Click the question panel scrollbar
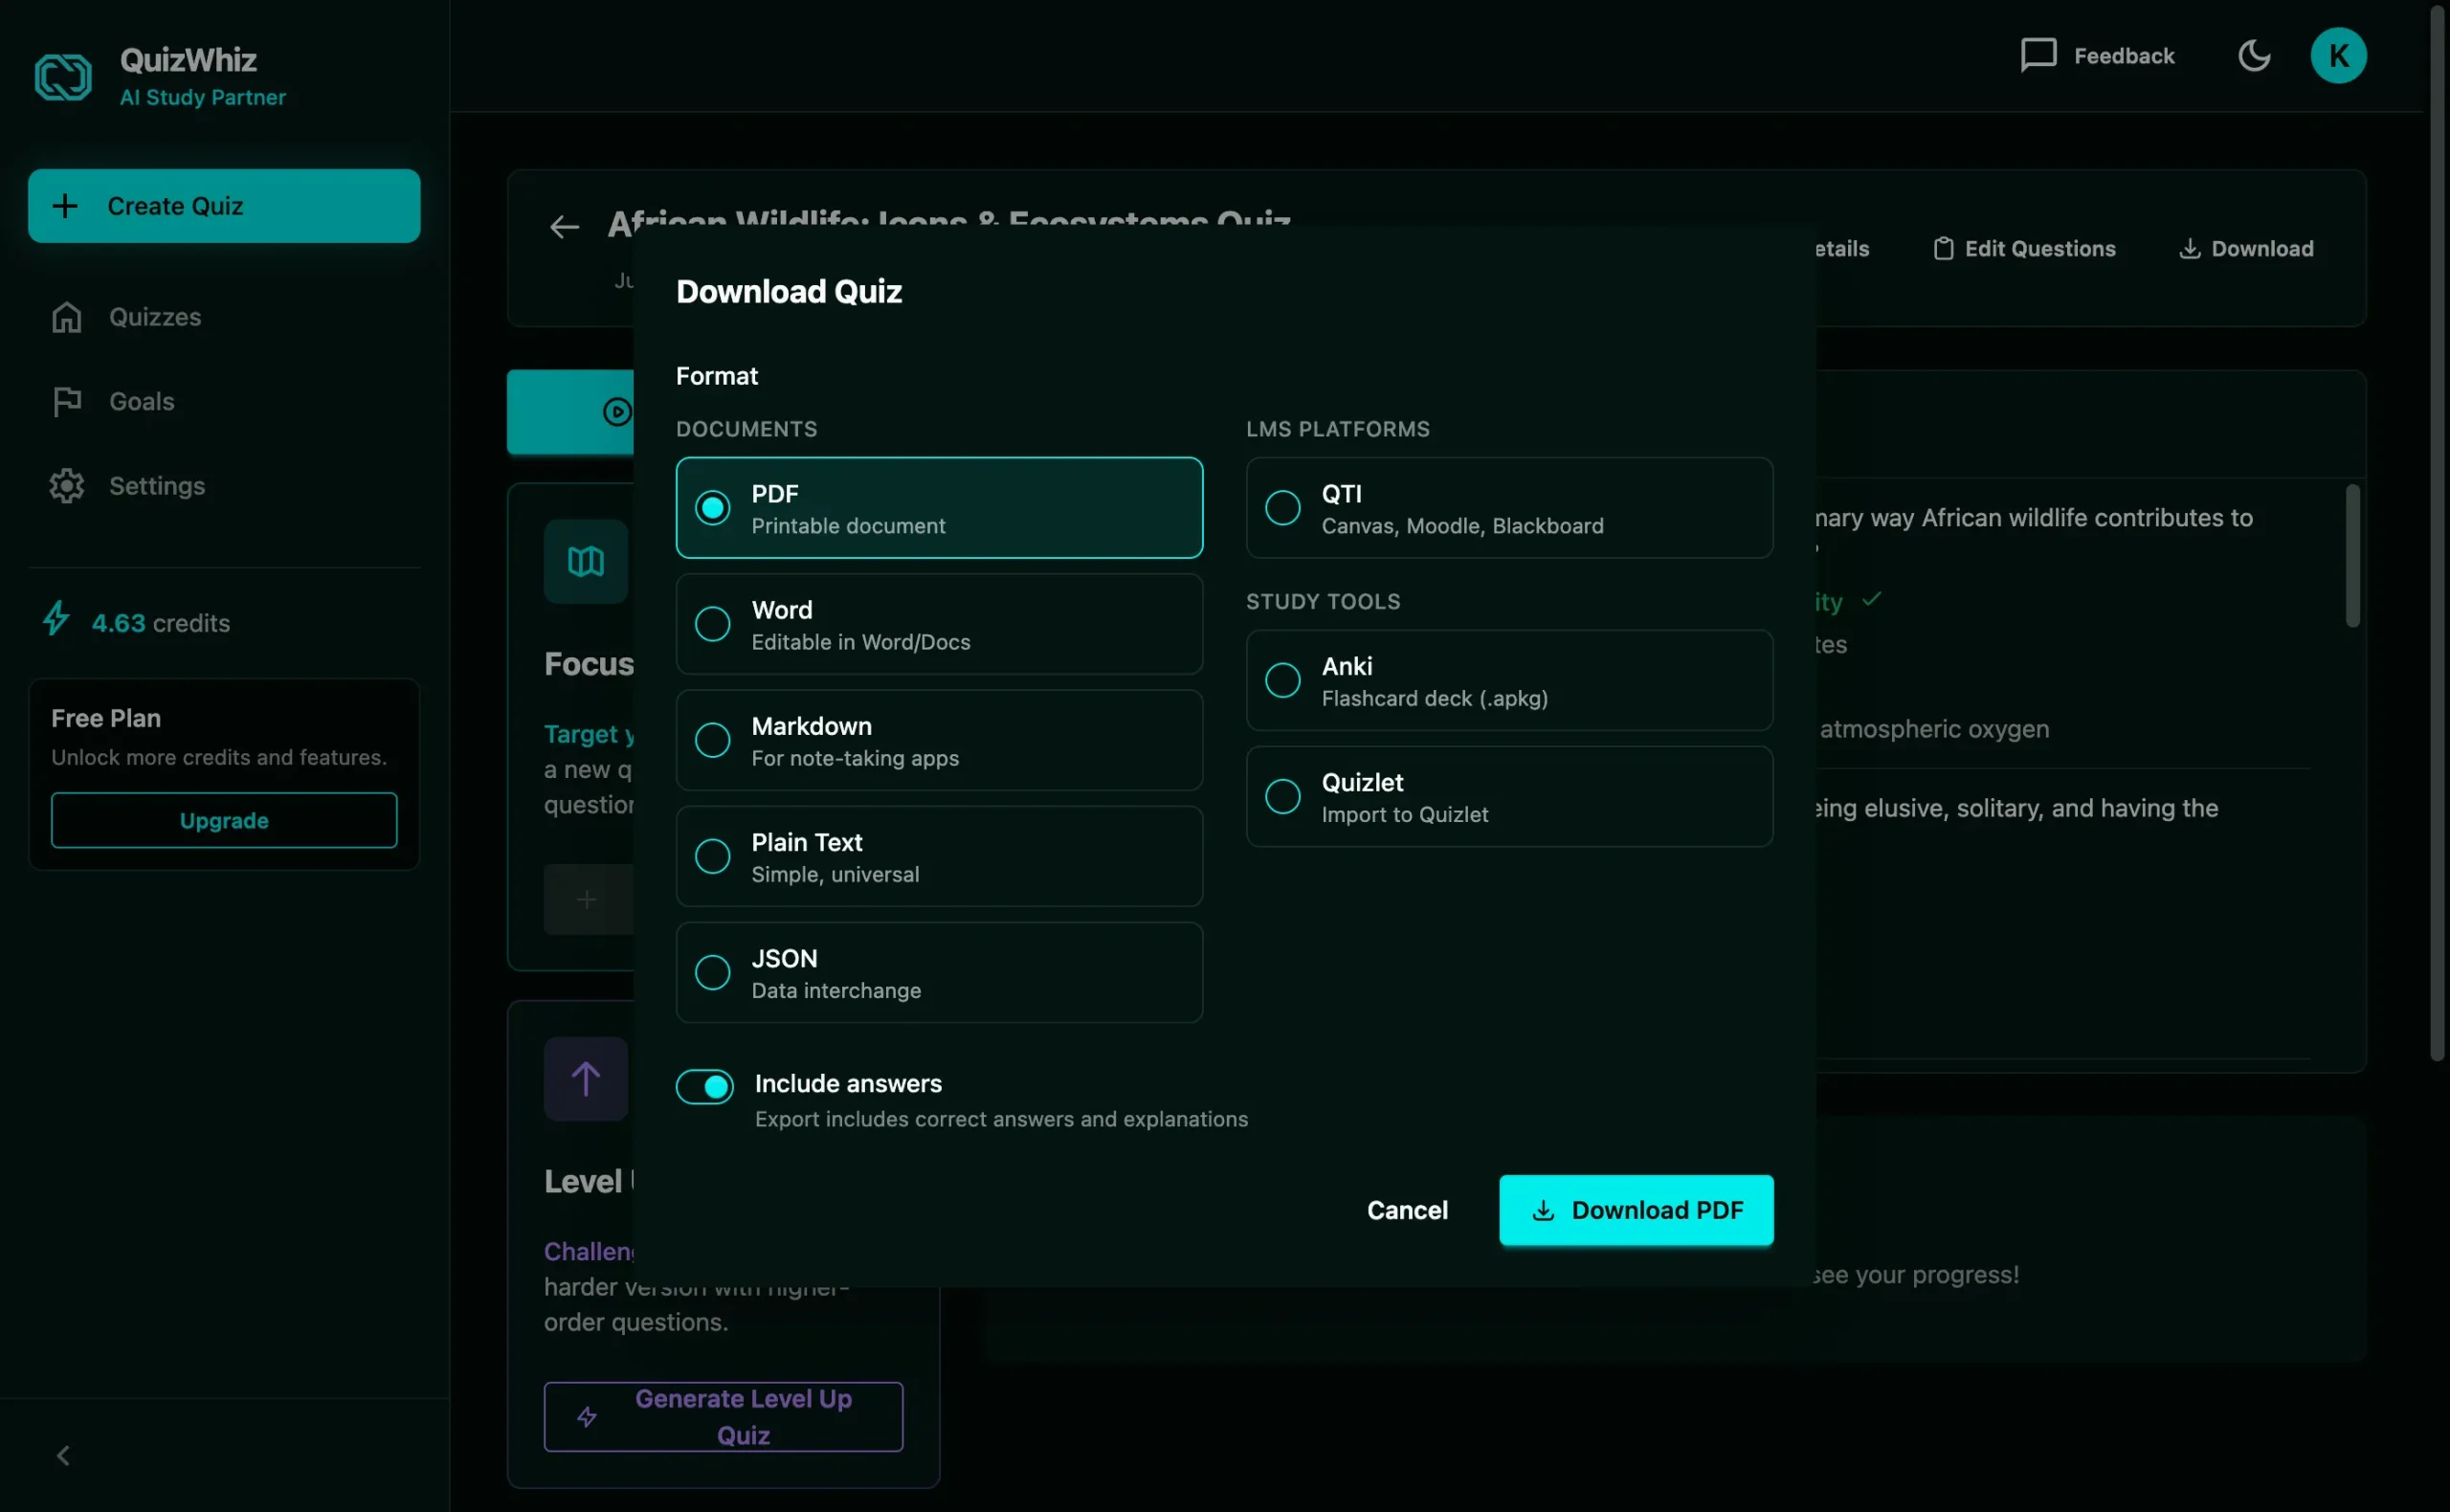The image size is (2450, 1512). (x=2352, y=556)
